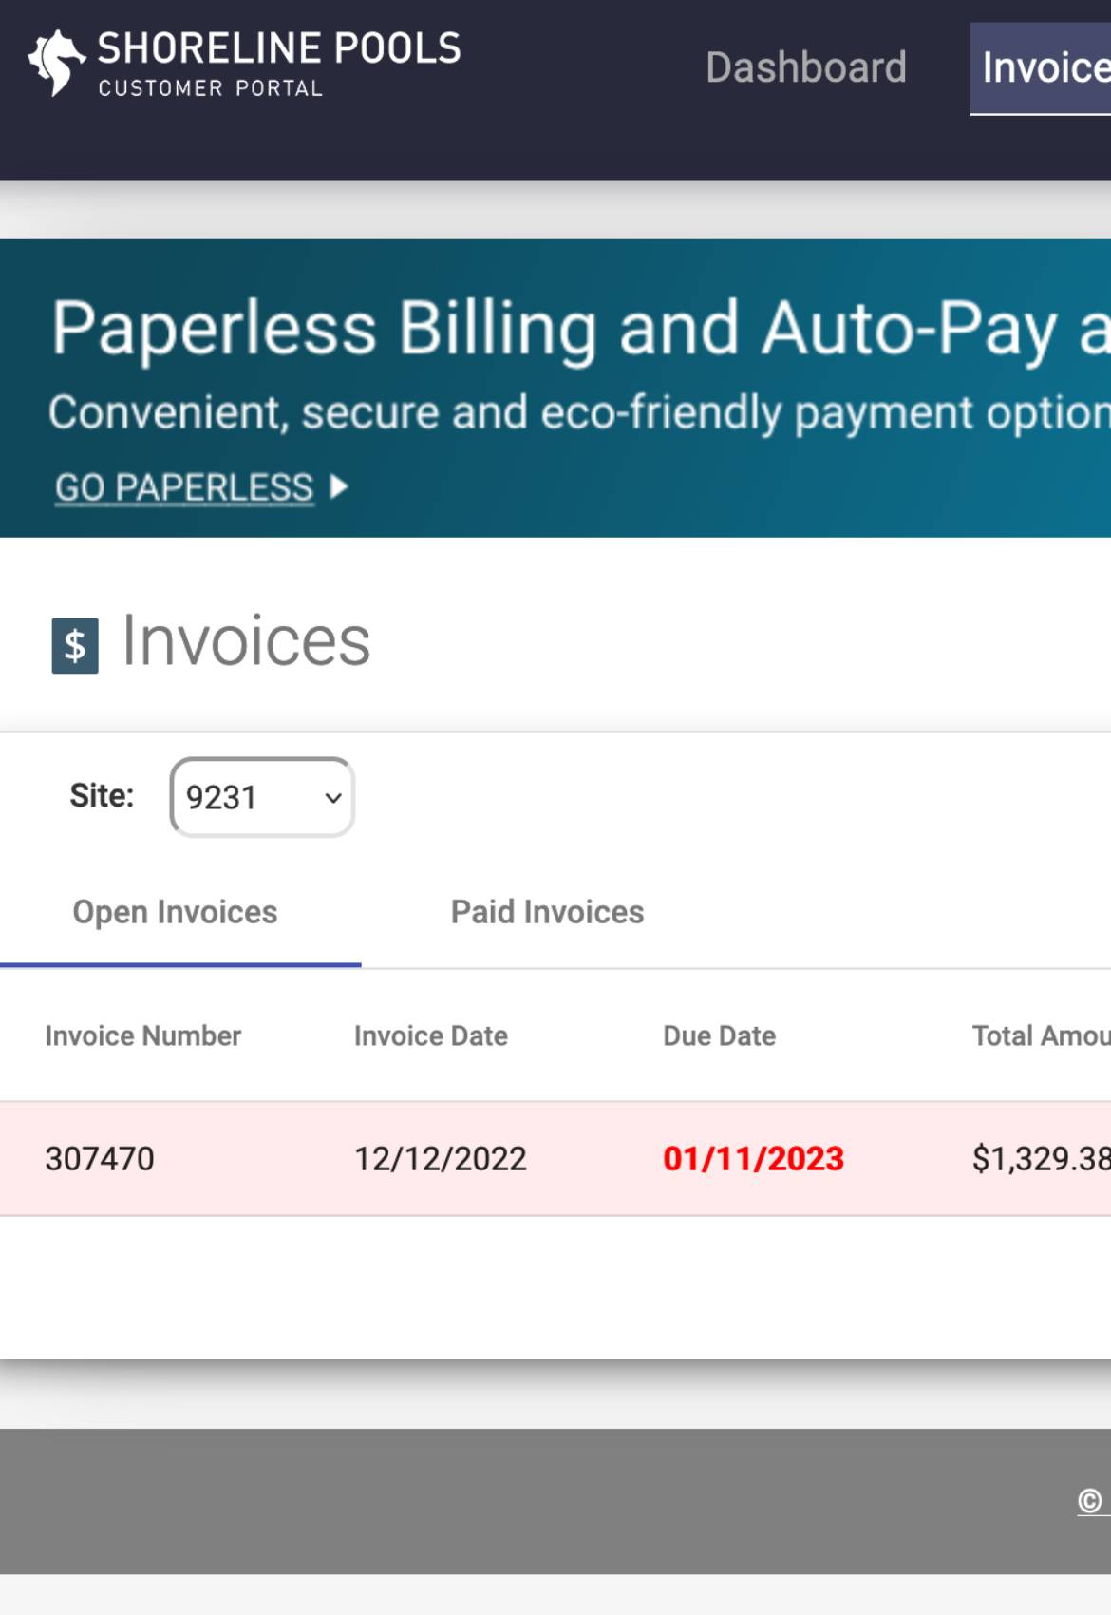This screenshot has width=1111, height=1615.
Task: Open the Dashboard menu item
Action: click(806, 67)
